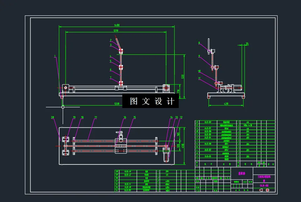
Task: Select the 532 vertical dimension text
Action: (183, 76)
